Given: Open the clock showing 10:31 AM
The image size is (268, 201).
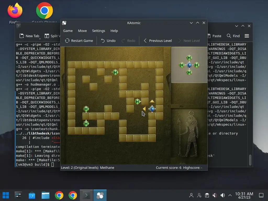Looking at the screenshot, I should click(244, 195).
